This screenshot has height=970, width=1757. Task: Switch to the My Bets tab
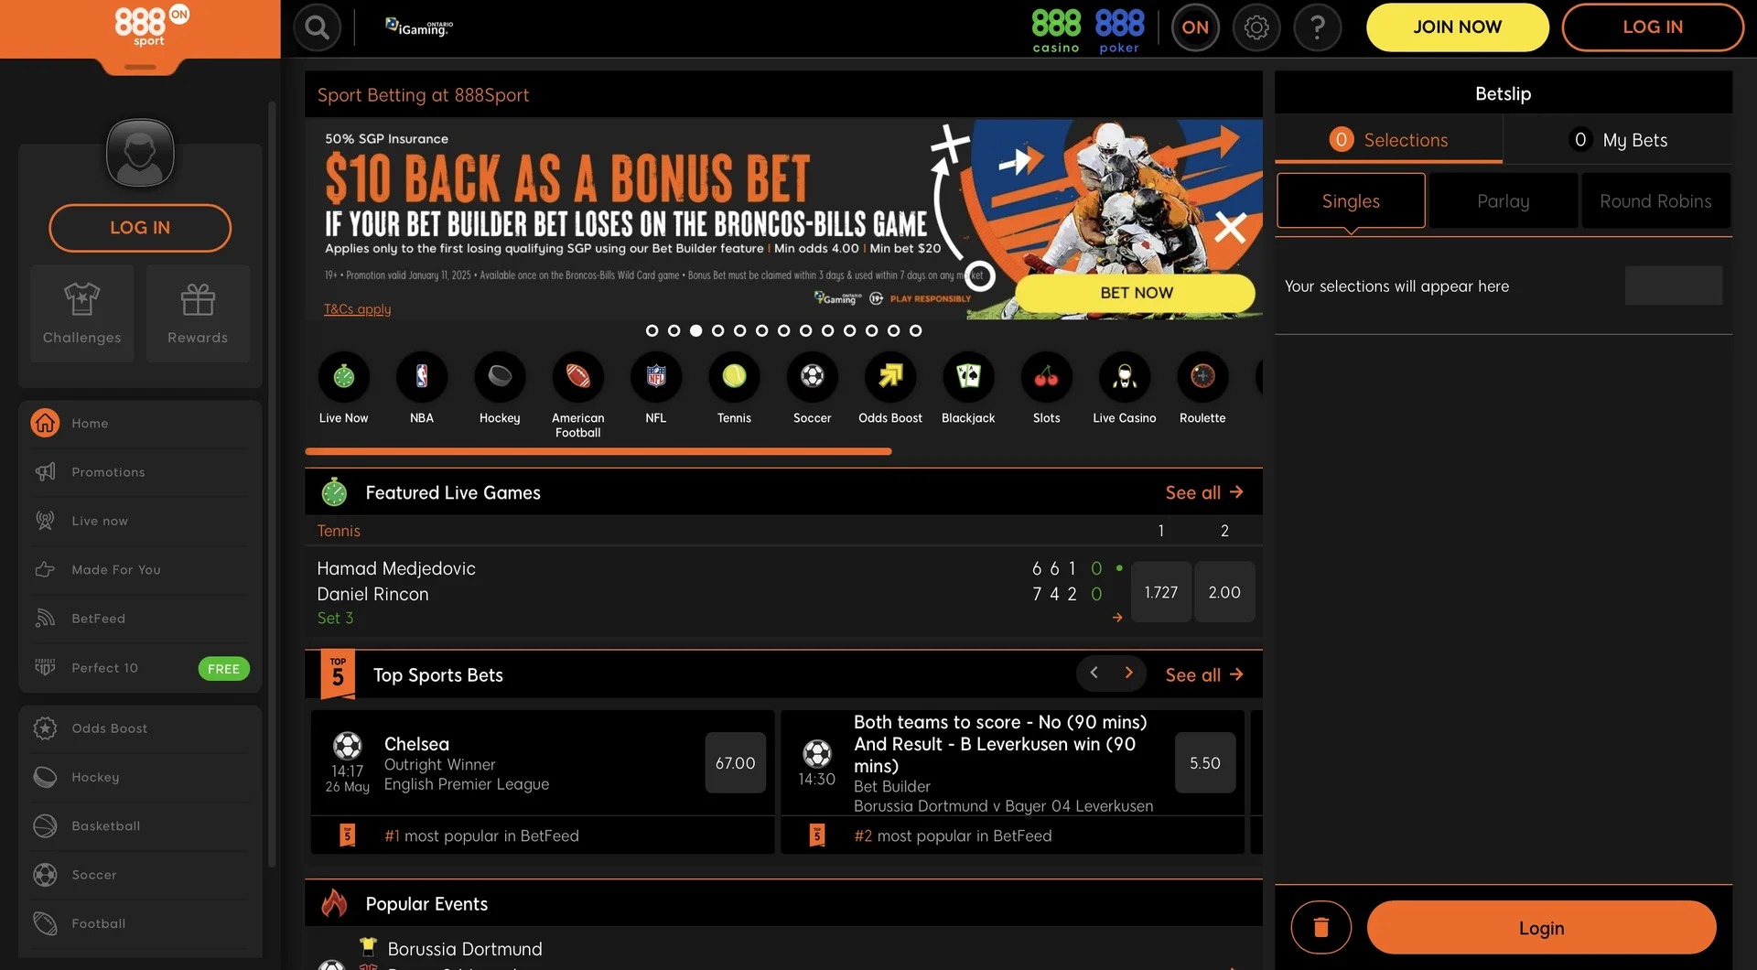pos(1618,139)
